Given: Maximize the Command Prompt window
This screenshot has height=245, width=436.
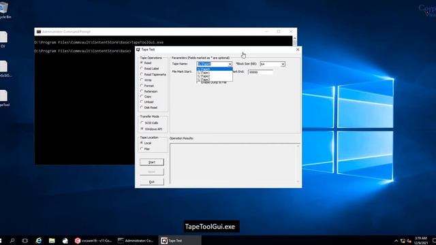Looking at the screenshot, I should click(x=279, y=32).
